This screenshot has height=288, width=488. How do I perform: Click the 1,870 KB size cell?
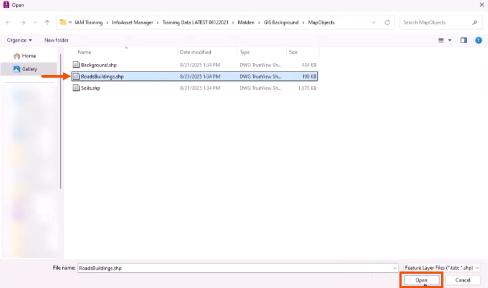pyautogui.click(x=307, y=88)
